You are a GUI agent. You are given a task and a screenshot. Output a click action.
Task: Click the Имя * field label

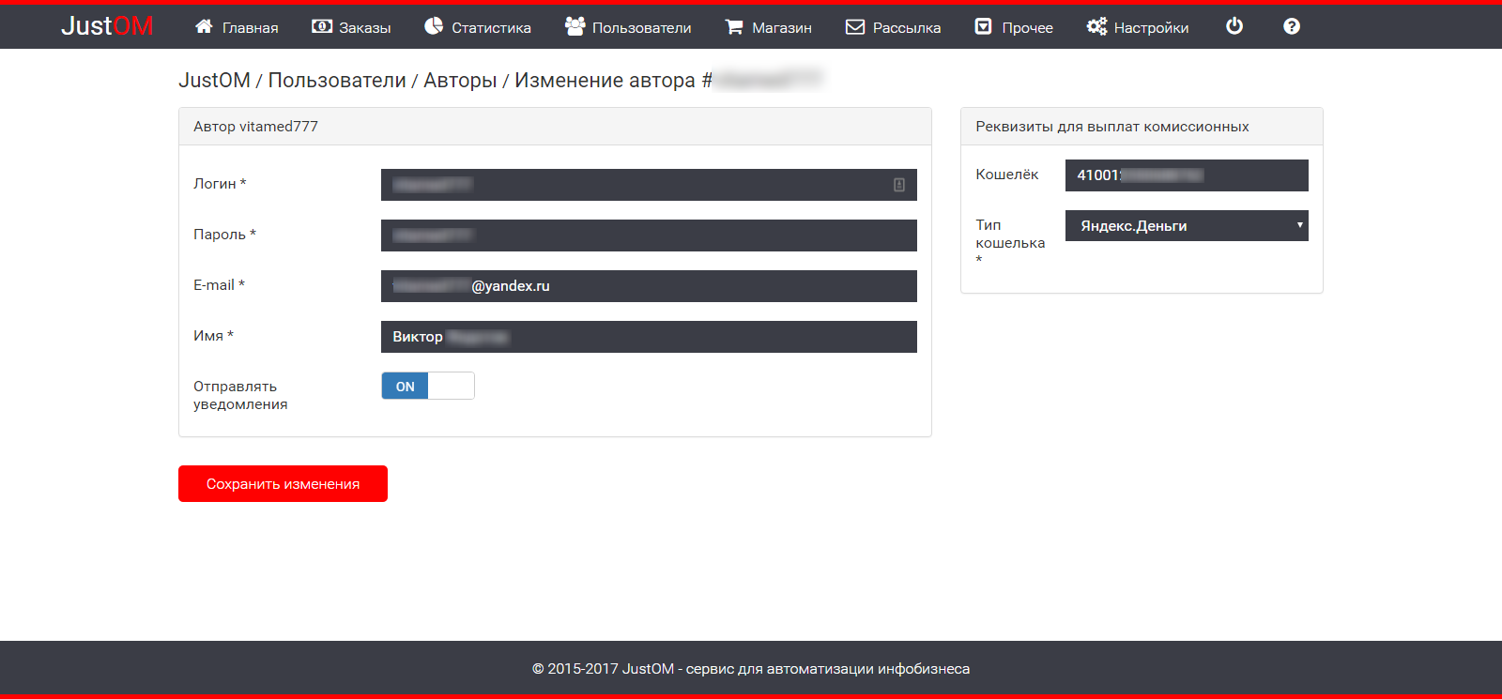point(213,336)
